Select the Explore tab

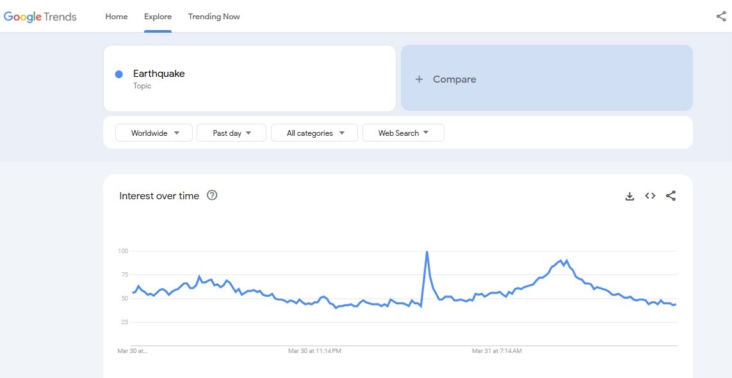click(x=158, y=17)
